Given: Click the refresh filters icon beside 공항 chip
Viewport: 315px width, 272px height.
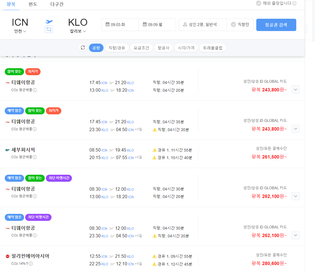Looking at the screenshot, I should pyautogui.click(x=83, y=48).
